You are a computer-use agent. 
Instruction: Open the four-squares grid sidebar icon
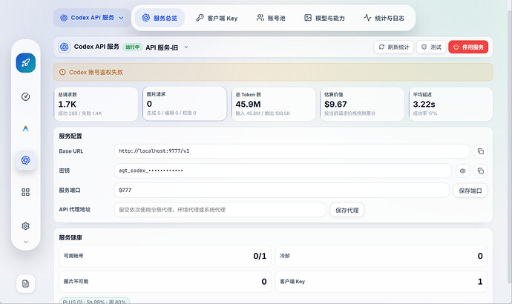pyautogui.click(x=25, y=192)
